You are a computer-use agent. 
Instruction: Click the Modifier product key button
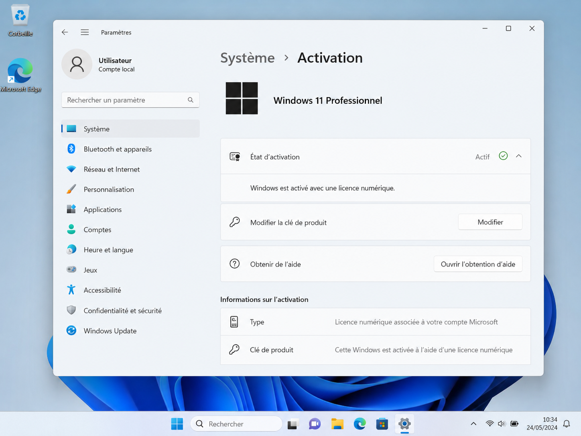490,222
